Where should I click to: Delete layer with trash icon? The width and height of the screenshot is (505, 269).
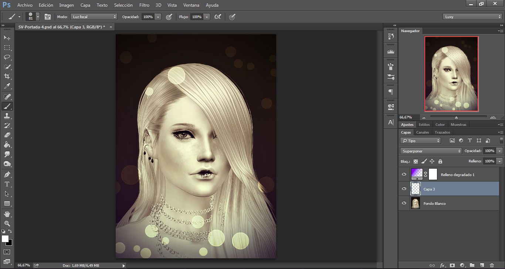point(492,265)
